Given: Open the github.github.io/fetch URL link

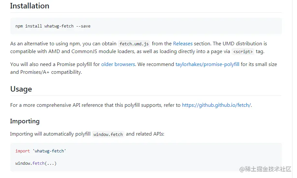Looking at the screenshot, I should pyautogui.click(x=216, y=105).
